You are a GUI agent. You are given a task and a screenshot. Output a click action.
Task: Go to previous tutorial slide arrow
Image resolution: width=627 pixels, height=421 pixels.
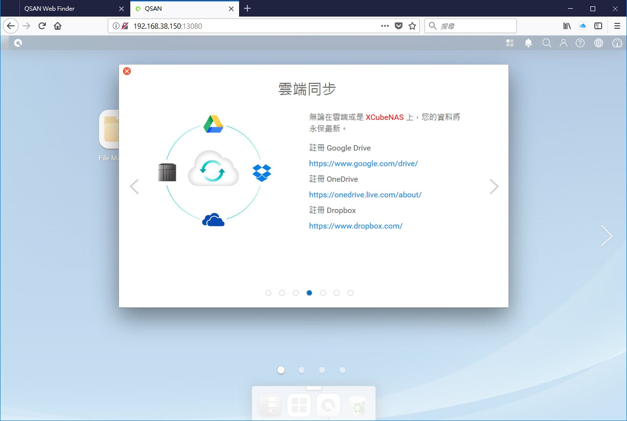tap(134, 187)
